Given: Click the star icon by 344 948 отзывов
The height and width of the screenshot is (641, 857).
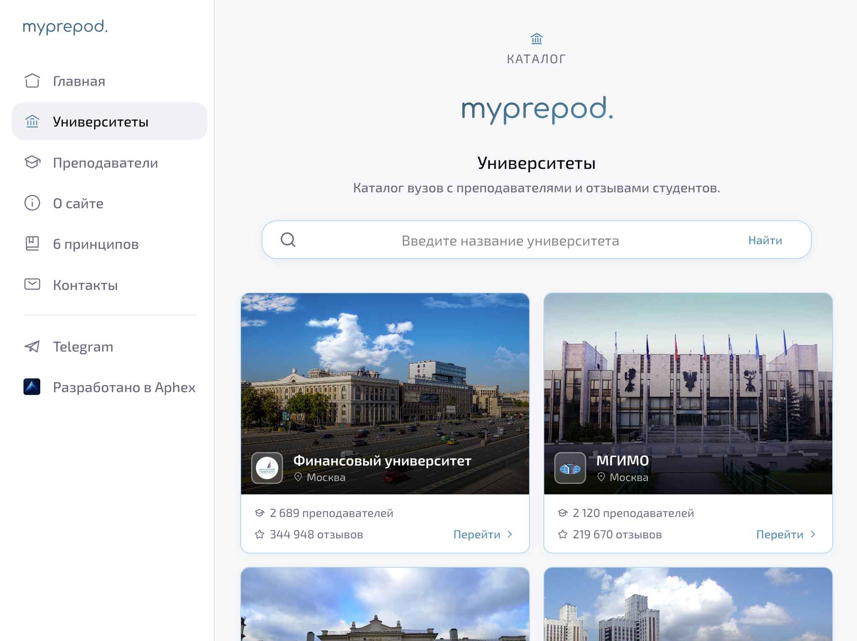Looking at the screenshot, I should coord(260,534).
